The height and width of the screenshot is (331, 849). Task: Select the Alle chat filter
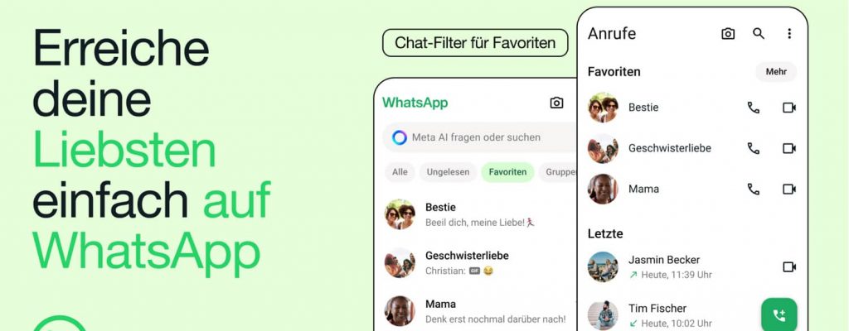[x=400, y=172]
